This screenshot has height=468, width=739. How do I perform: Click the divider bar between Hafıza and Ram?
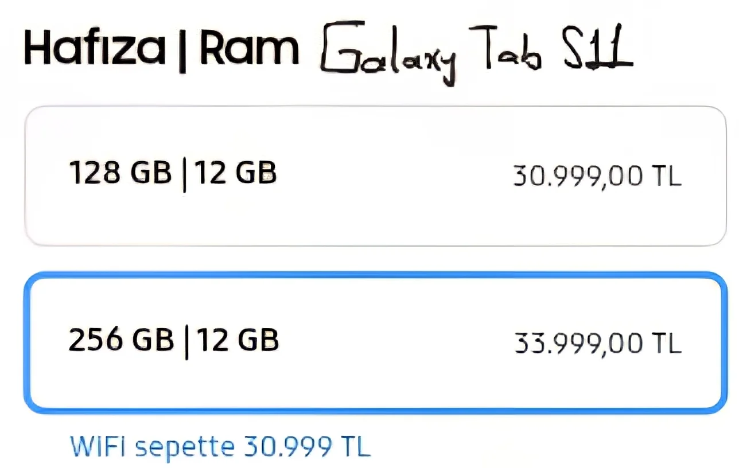[182, 50]
